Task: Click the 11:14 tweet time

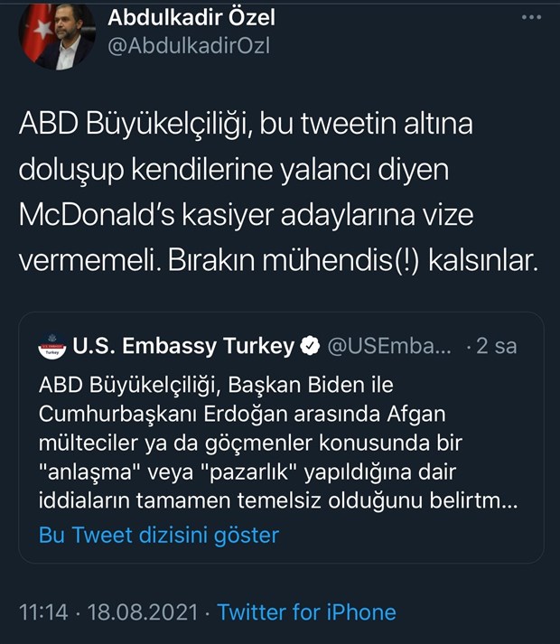Action: 42,612
